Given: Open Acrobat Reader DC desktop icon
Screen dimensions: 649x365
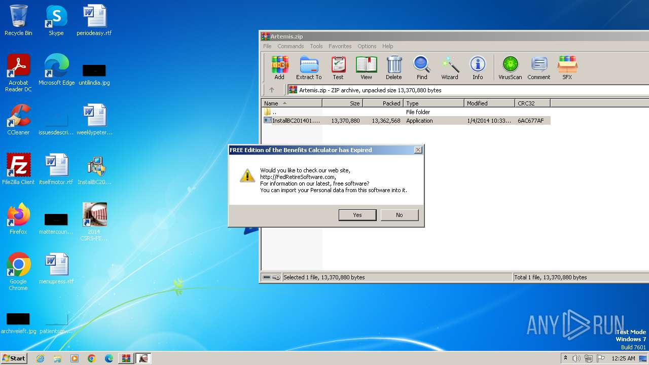Looking at the screenshot, I should (18, 73).
